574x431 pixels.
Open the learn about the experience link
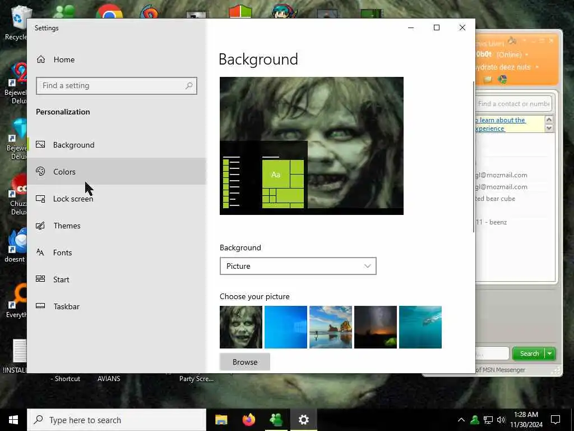pos(501,124)
